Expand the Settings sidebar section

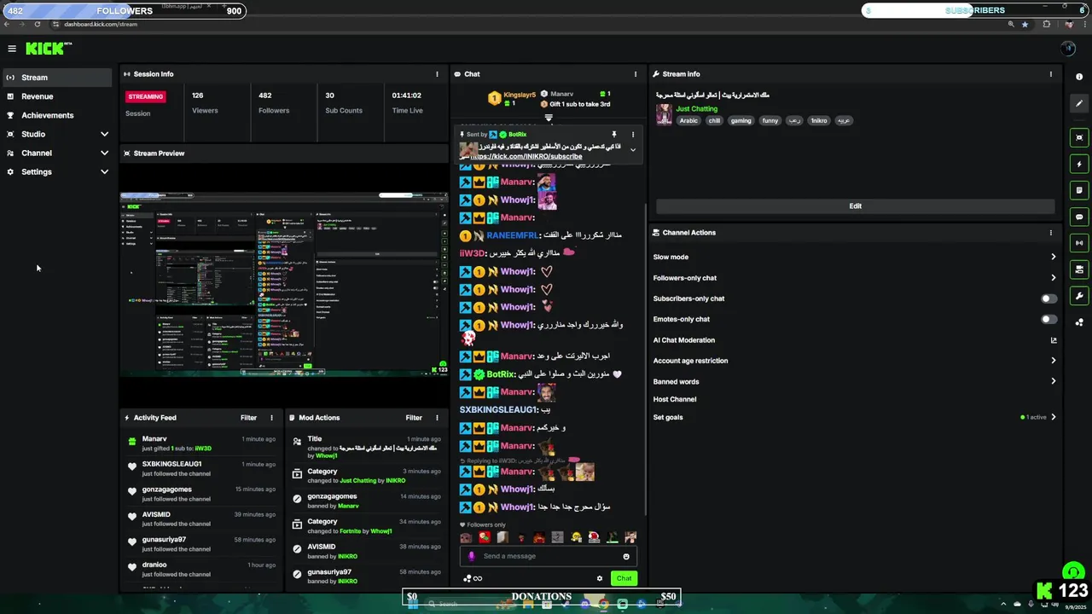point(104,171)
